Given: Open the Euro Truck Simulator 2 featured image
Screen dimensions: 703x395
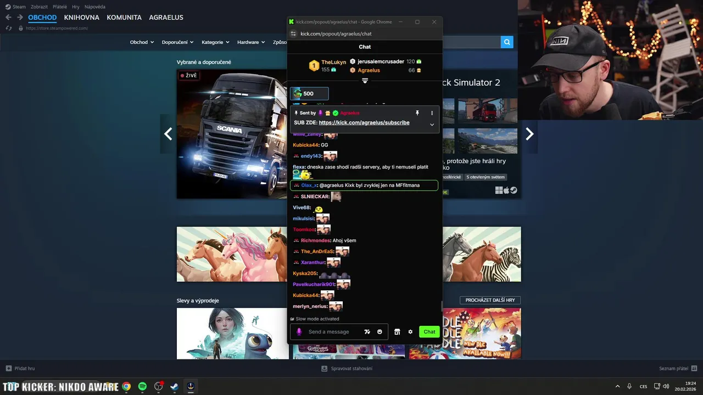Looking at the screenshot, I should click(232, 134).
